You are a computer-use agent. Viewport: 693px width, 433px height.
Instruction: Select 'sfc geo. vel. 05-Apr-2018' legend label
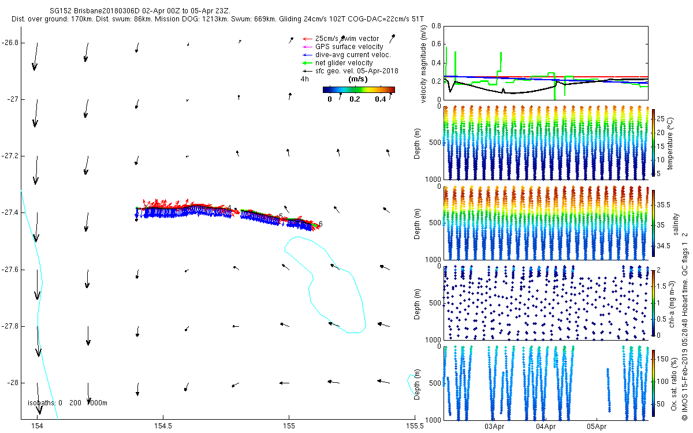point(357,71)
